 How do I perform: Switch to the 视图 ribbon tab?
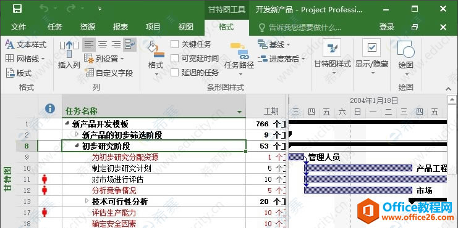click(x=186, y=27)
